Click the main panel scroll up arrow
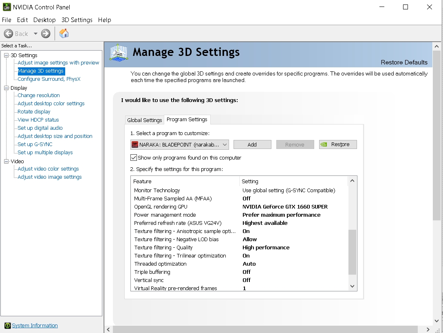The height and width of the screenshot is (333, 443). click(x=436, y=47)
